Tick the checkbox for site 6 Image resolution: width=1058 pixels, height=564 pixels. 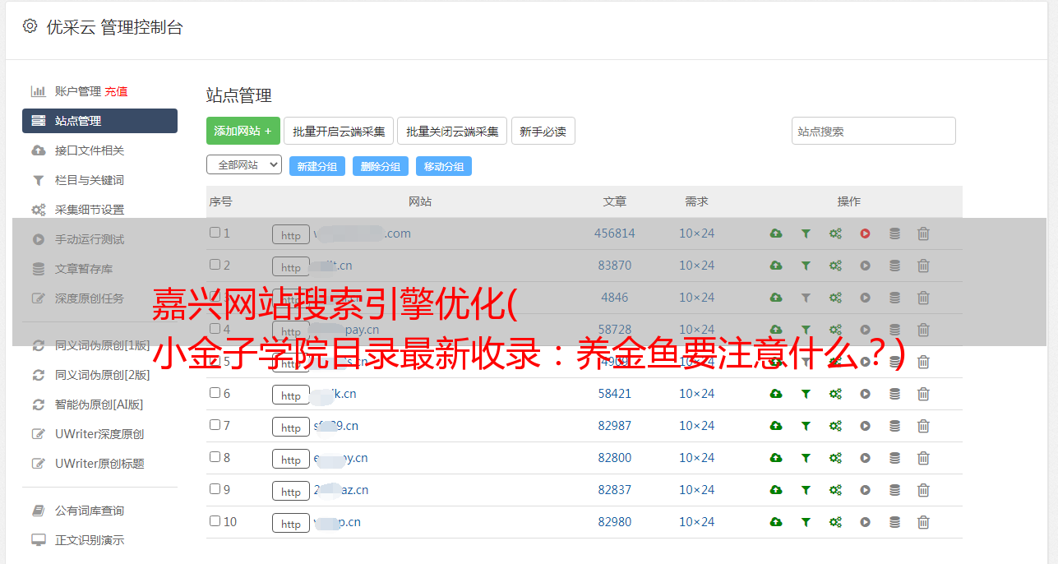tap(215, 393)
